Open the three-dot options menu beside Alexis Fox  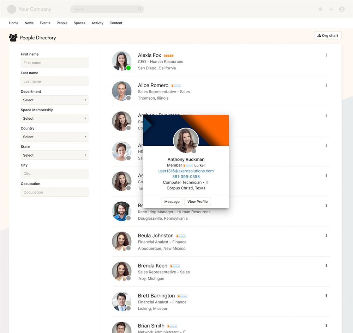326,55
